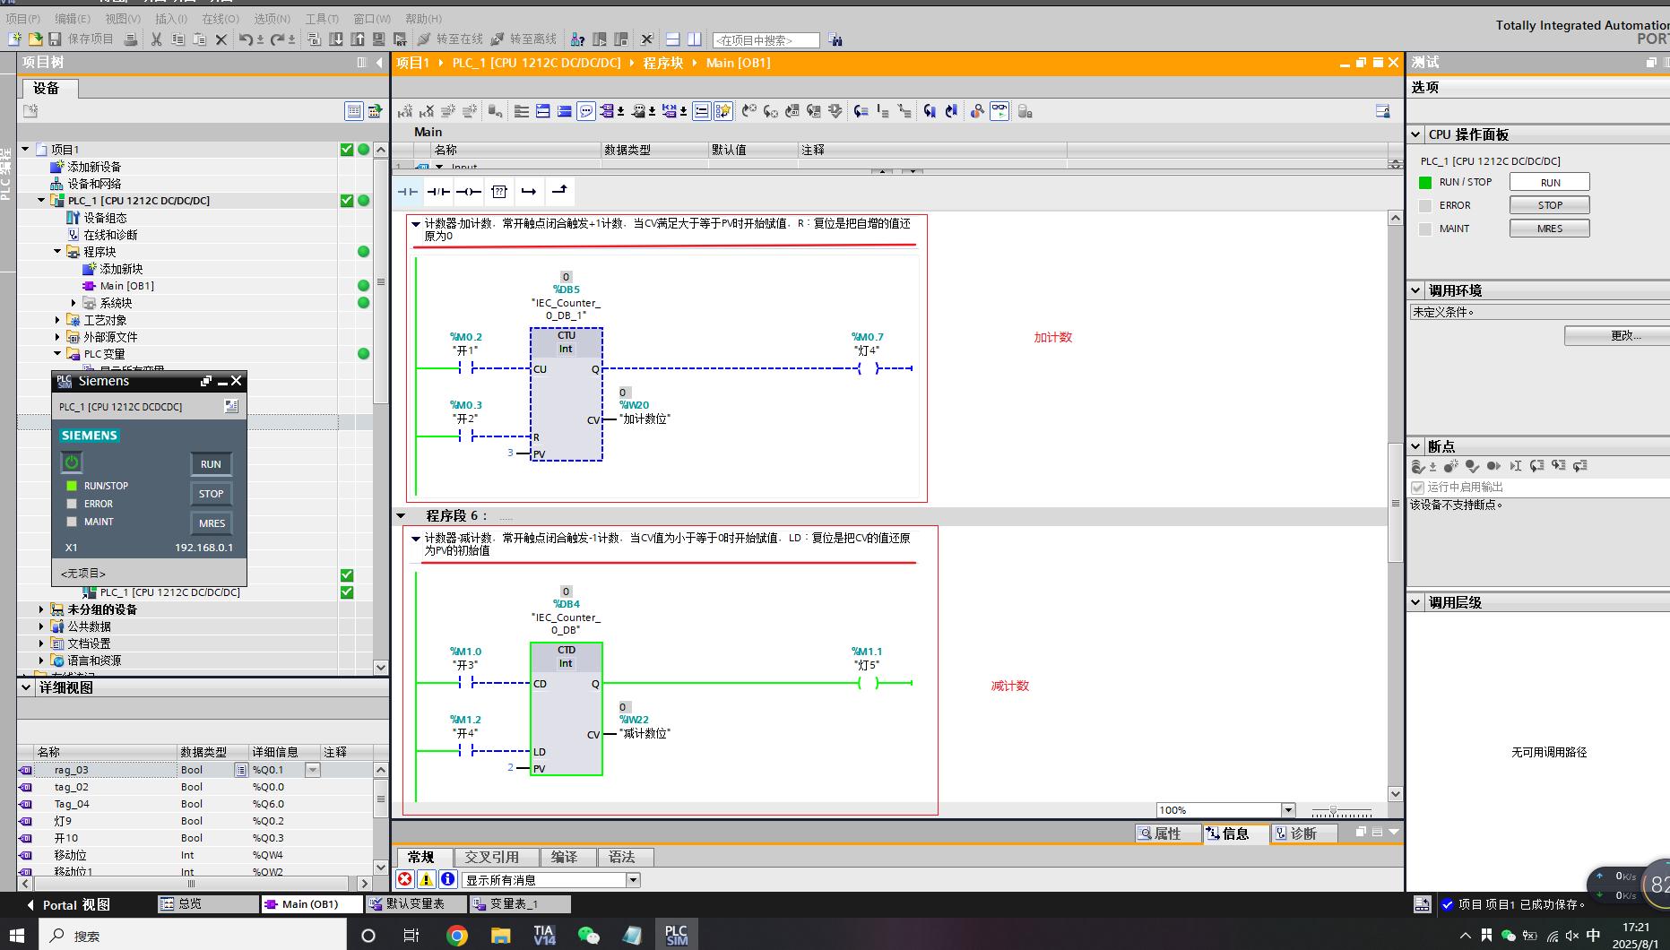Open TIA V14 in Windows taskbar
The image size is (1670, 950).
(x=544, y=935)
